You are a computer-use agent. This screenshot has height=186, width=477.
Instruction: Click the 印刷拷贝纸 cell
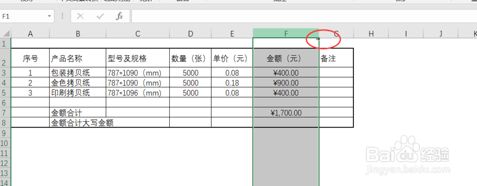(x=78, y=93)
